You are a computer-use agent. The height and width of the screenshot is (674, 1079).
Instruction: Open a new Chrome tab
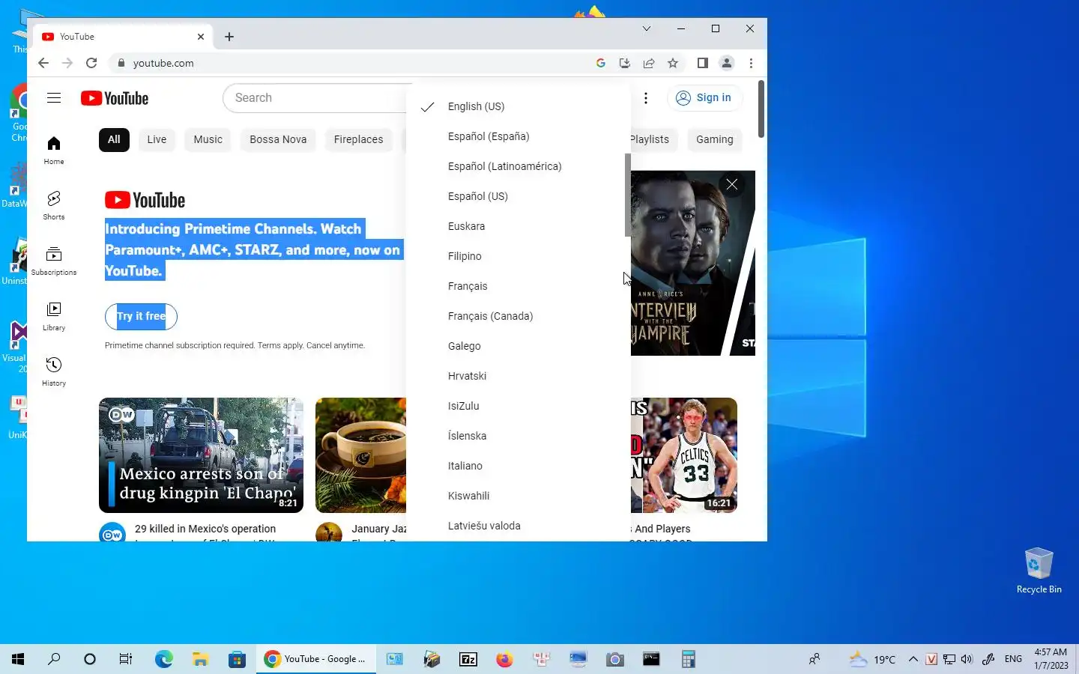point(229,37)
